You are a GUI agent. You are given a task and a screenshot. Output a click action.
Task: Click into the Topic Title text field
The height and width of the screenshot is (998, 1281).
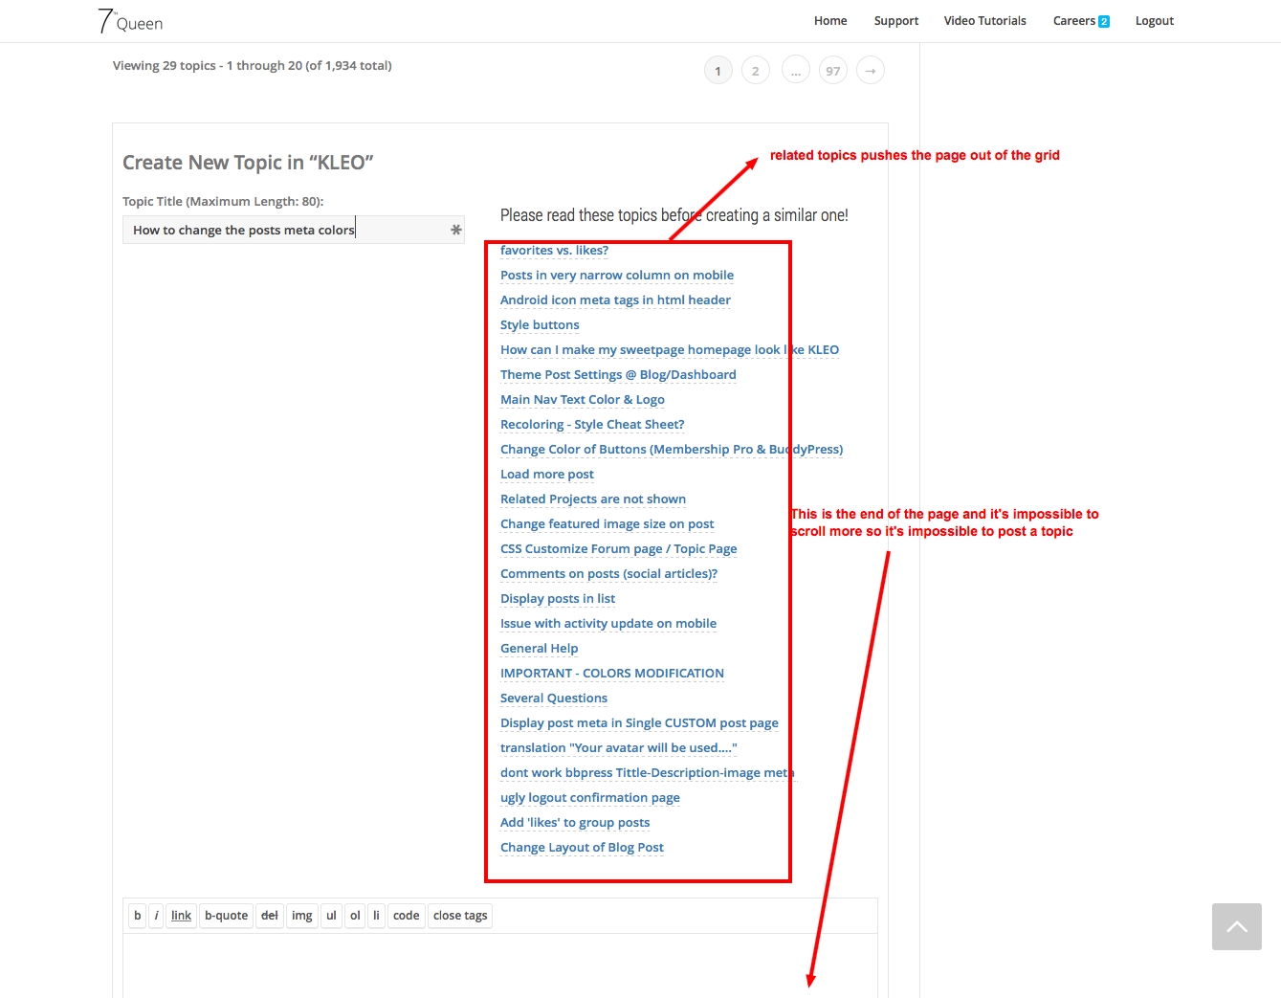[287, 230]
